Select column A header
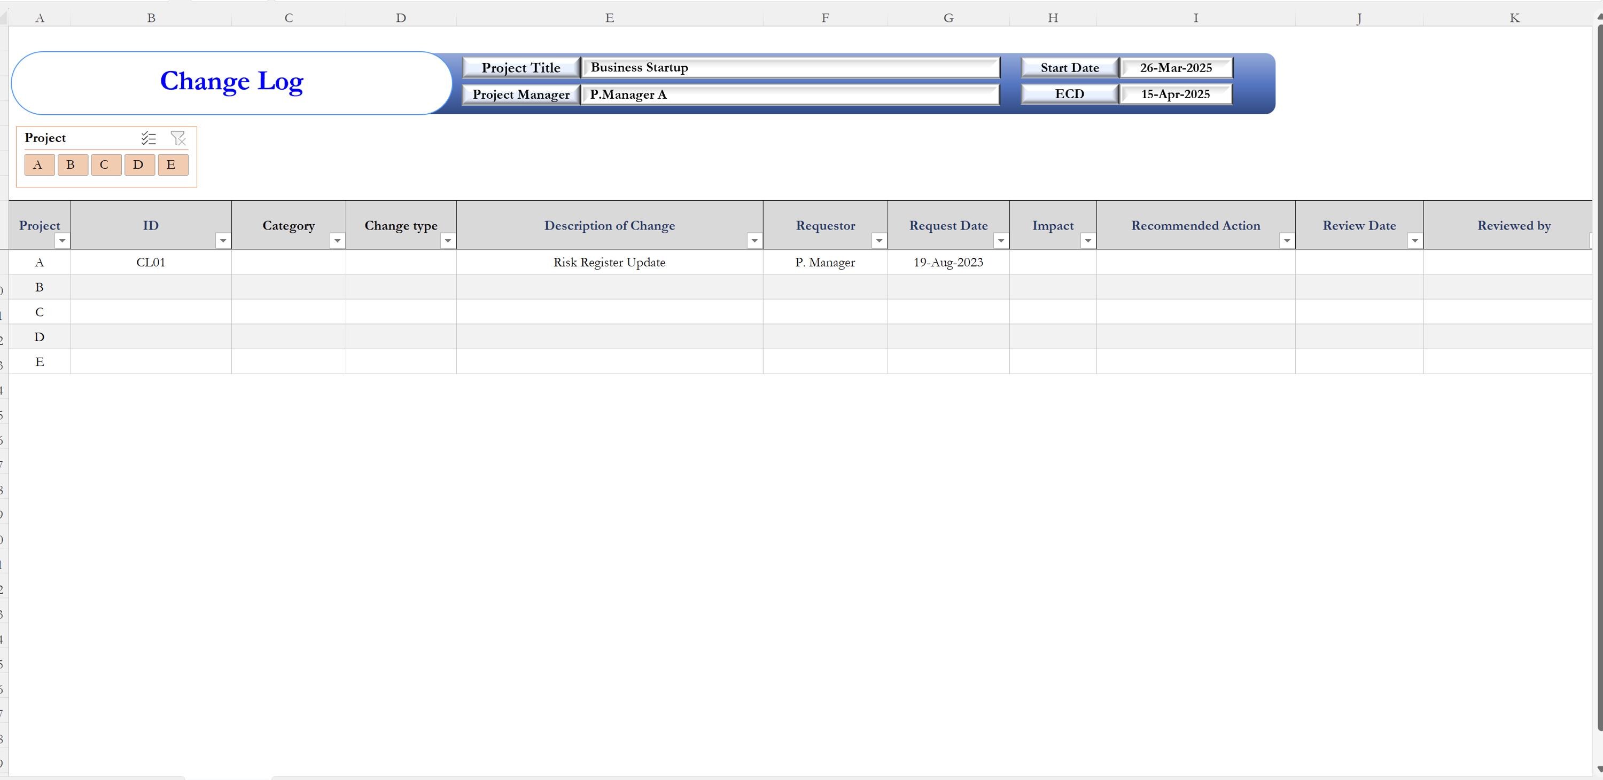1603x780 pixels. (40, 18)
